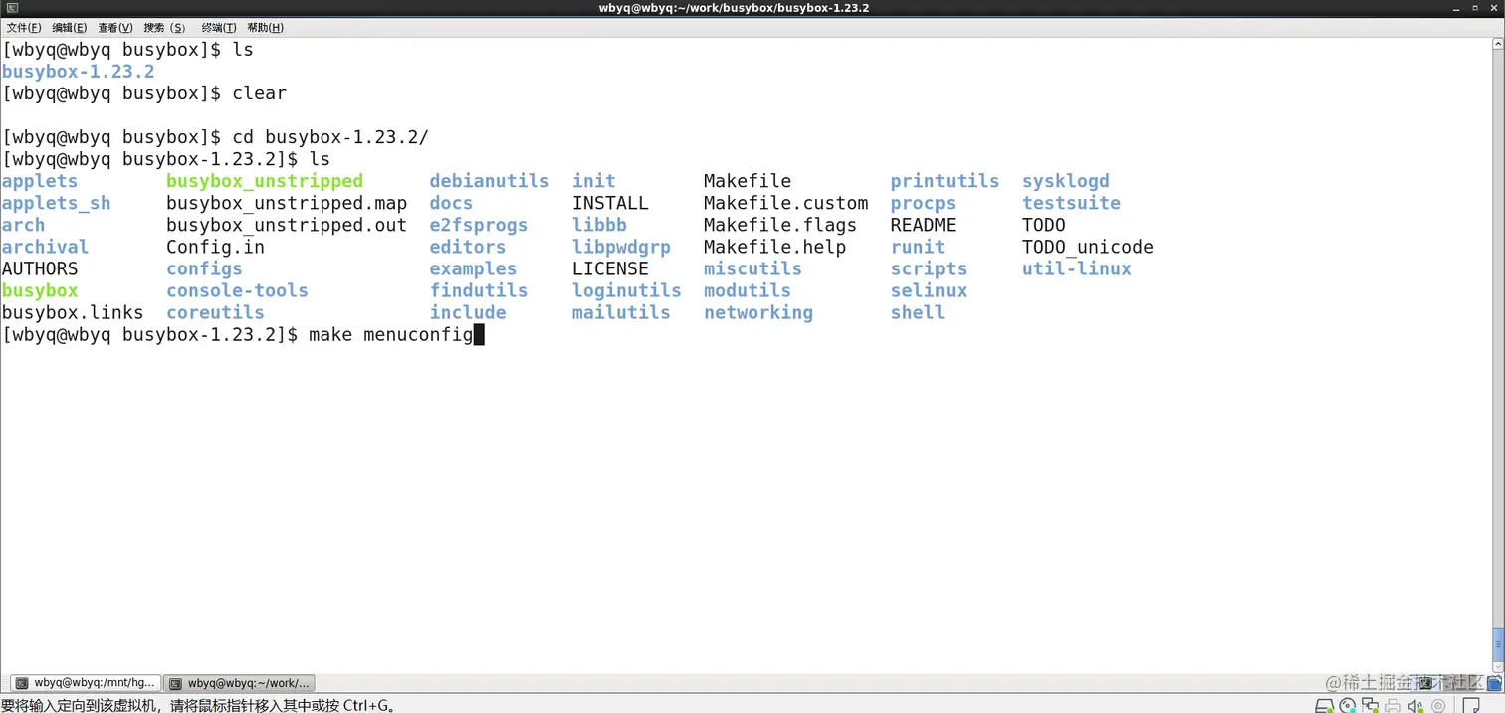Click the 'busybox.links' file name
This screenshot has height=713, width=1505.
point(73,312)
